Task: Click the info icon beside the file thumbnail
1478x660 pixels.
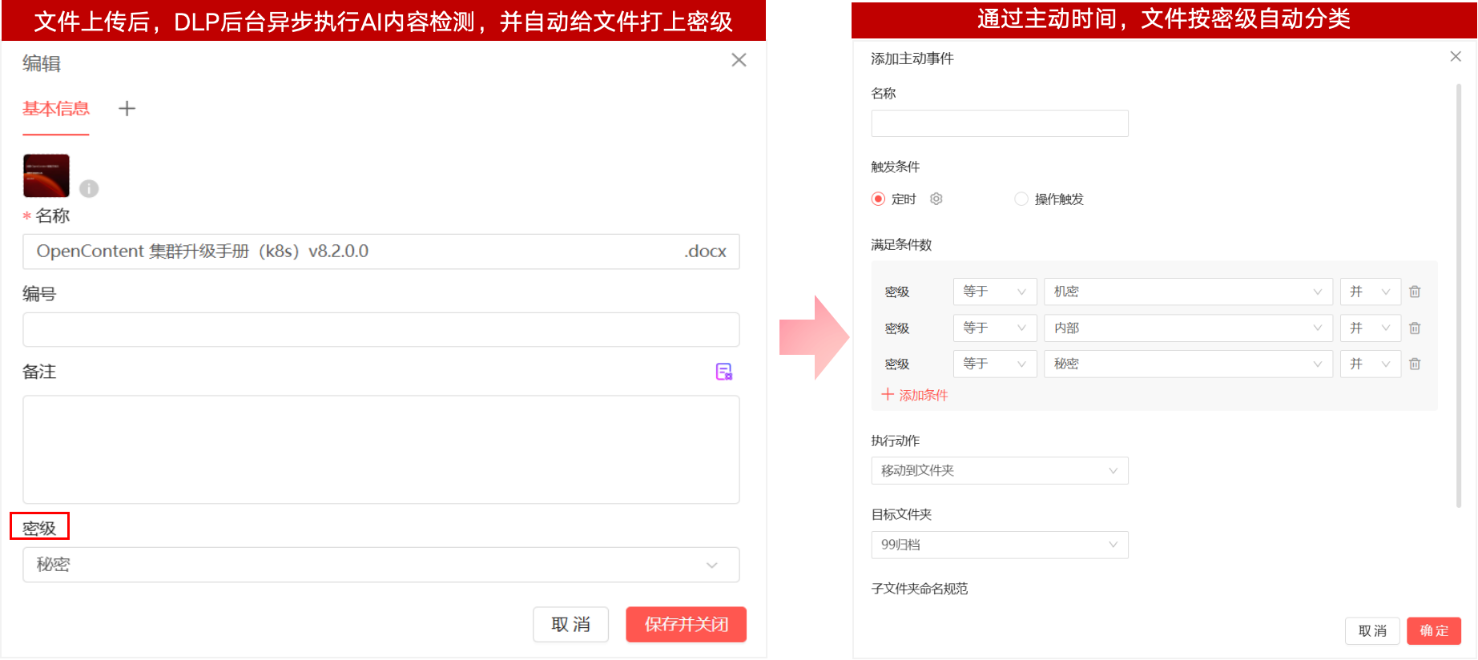Action: tap(89, 188)
